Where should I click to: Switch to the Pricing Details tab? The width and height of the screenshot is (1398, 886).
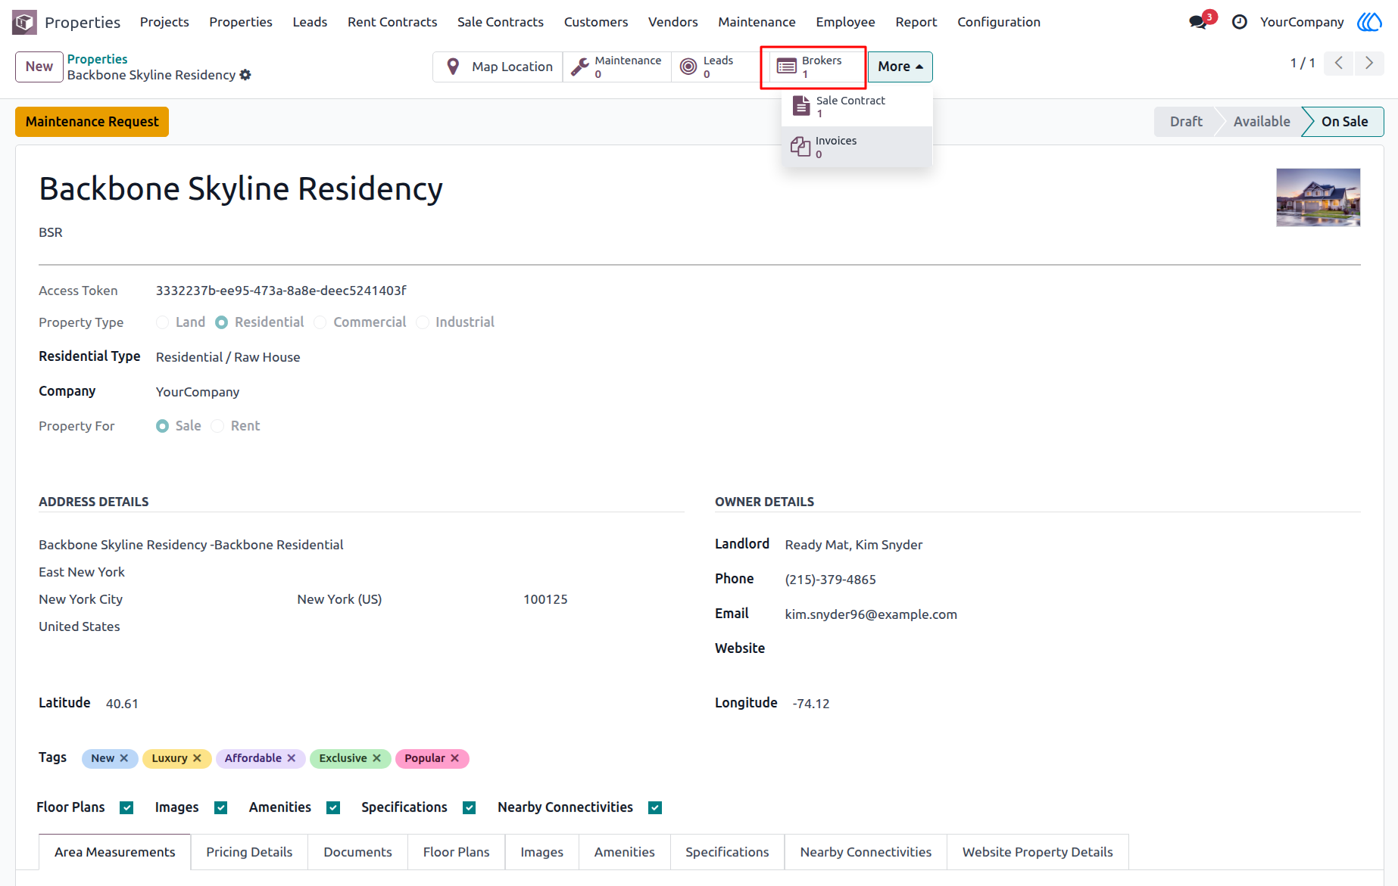[x=249, y=852]
